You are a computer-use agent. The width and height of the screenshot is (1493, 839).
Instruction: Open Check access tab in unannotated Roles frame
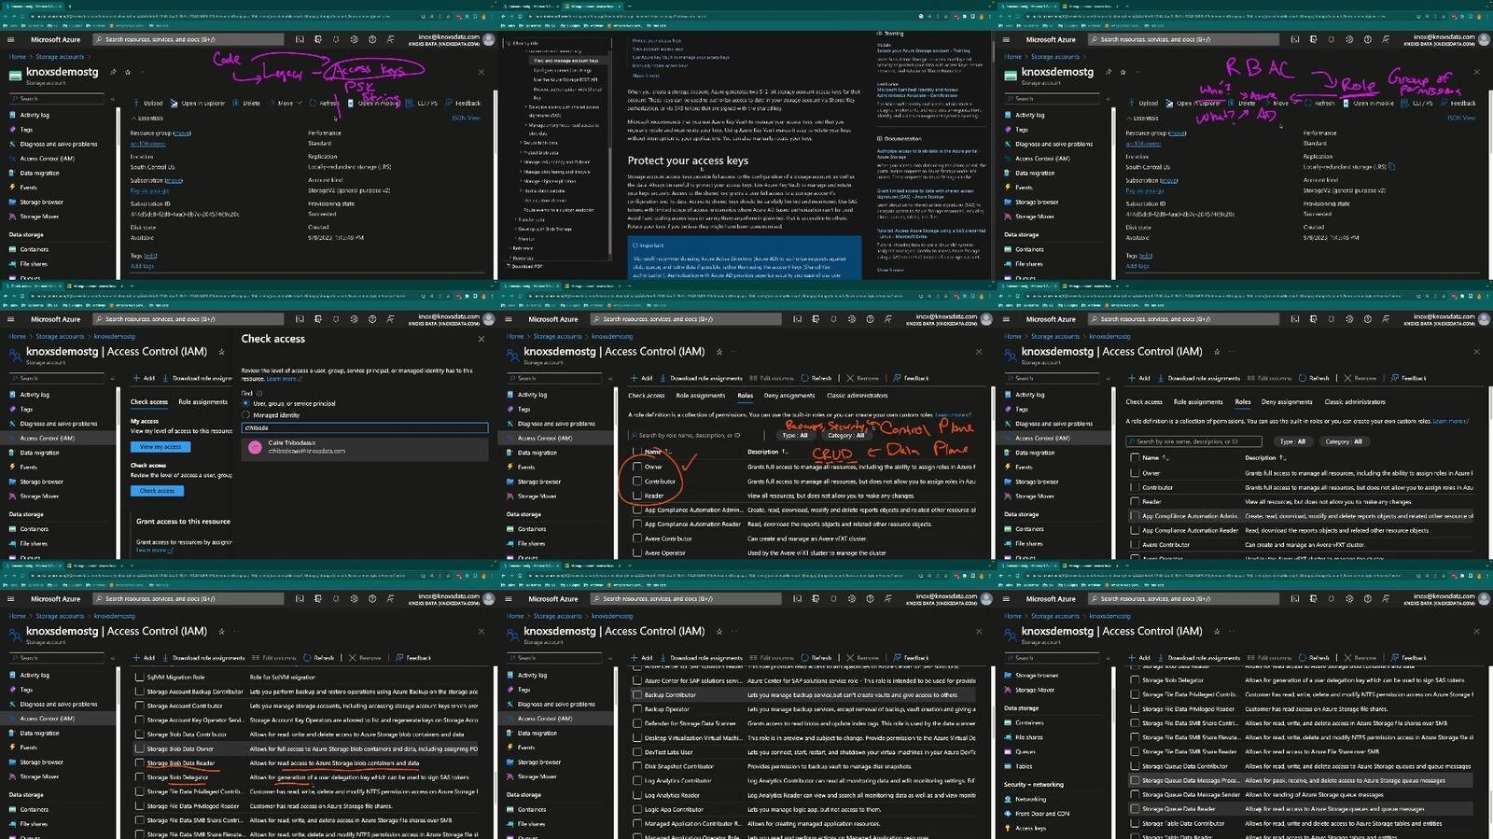tap(1144, 402)
